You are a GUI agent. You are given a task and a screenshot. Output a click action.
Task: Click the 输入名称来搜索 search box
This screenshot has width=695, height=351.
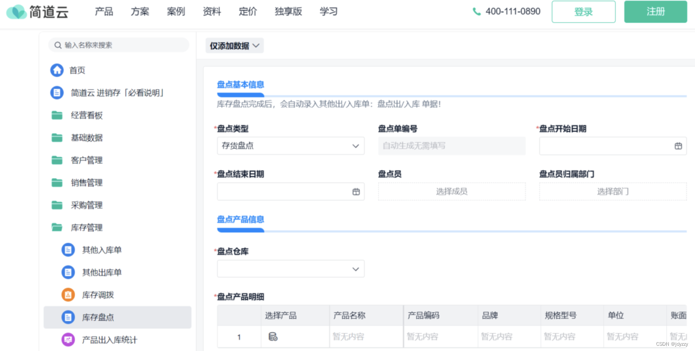(119, 45)
